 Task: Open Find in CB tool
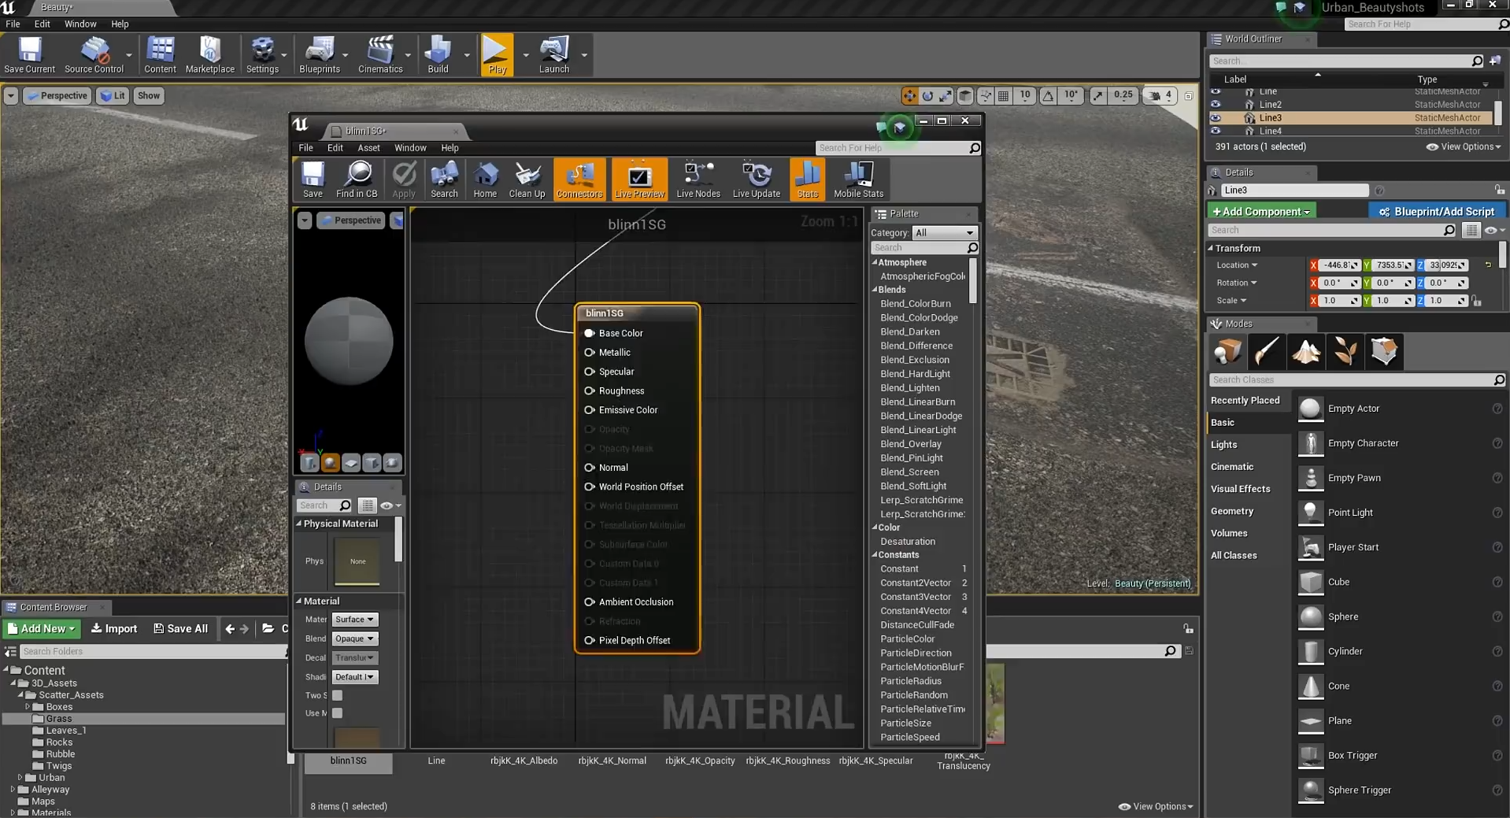click(357, 180)
